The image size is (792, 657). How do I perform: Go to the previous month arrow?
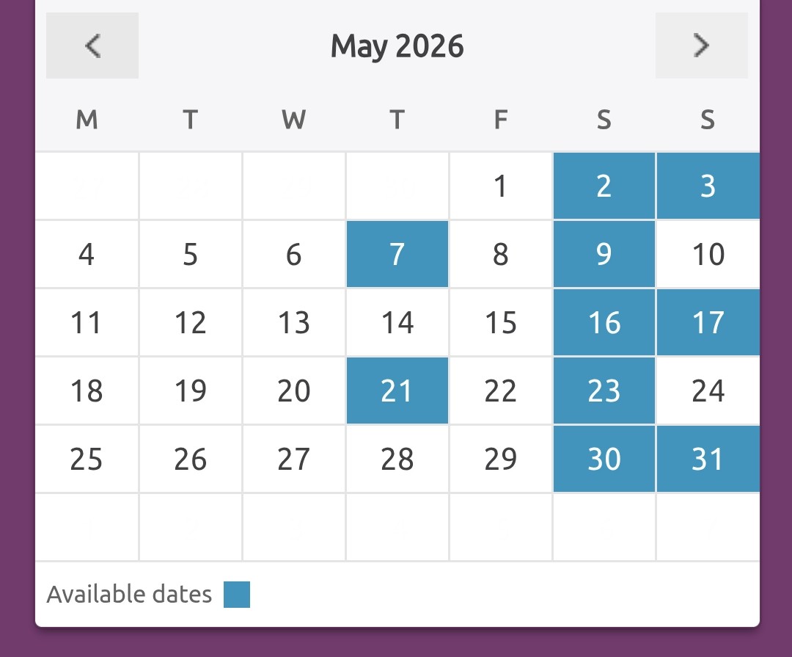[92, 46]
